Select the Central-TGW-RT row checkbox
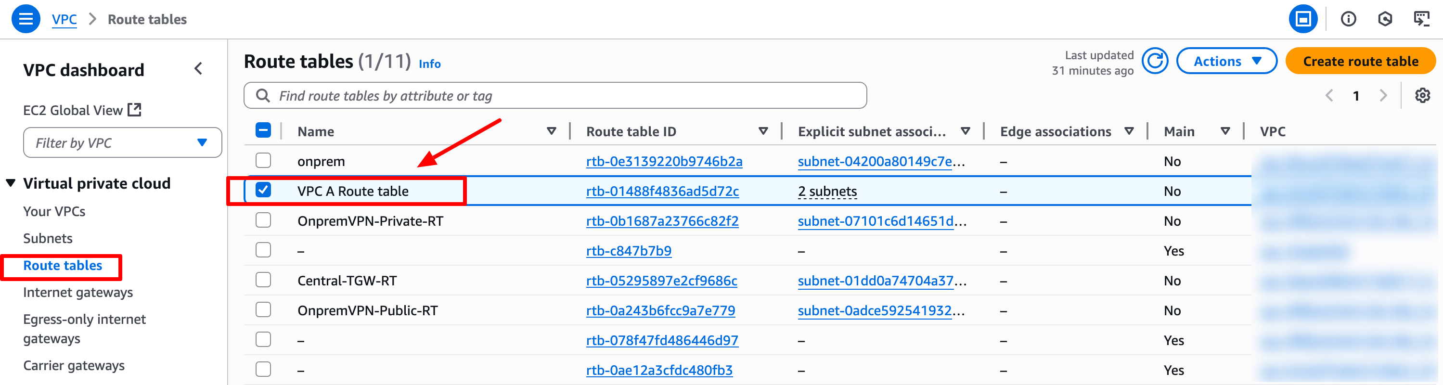Screen dimensions: 1443x385 [x=263, y=280]
